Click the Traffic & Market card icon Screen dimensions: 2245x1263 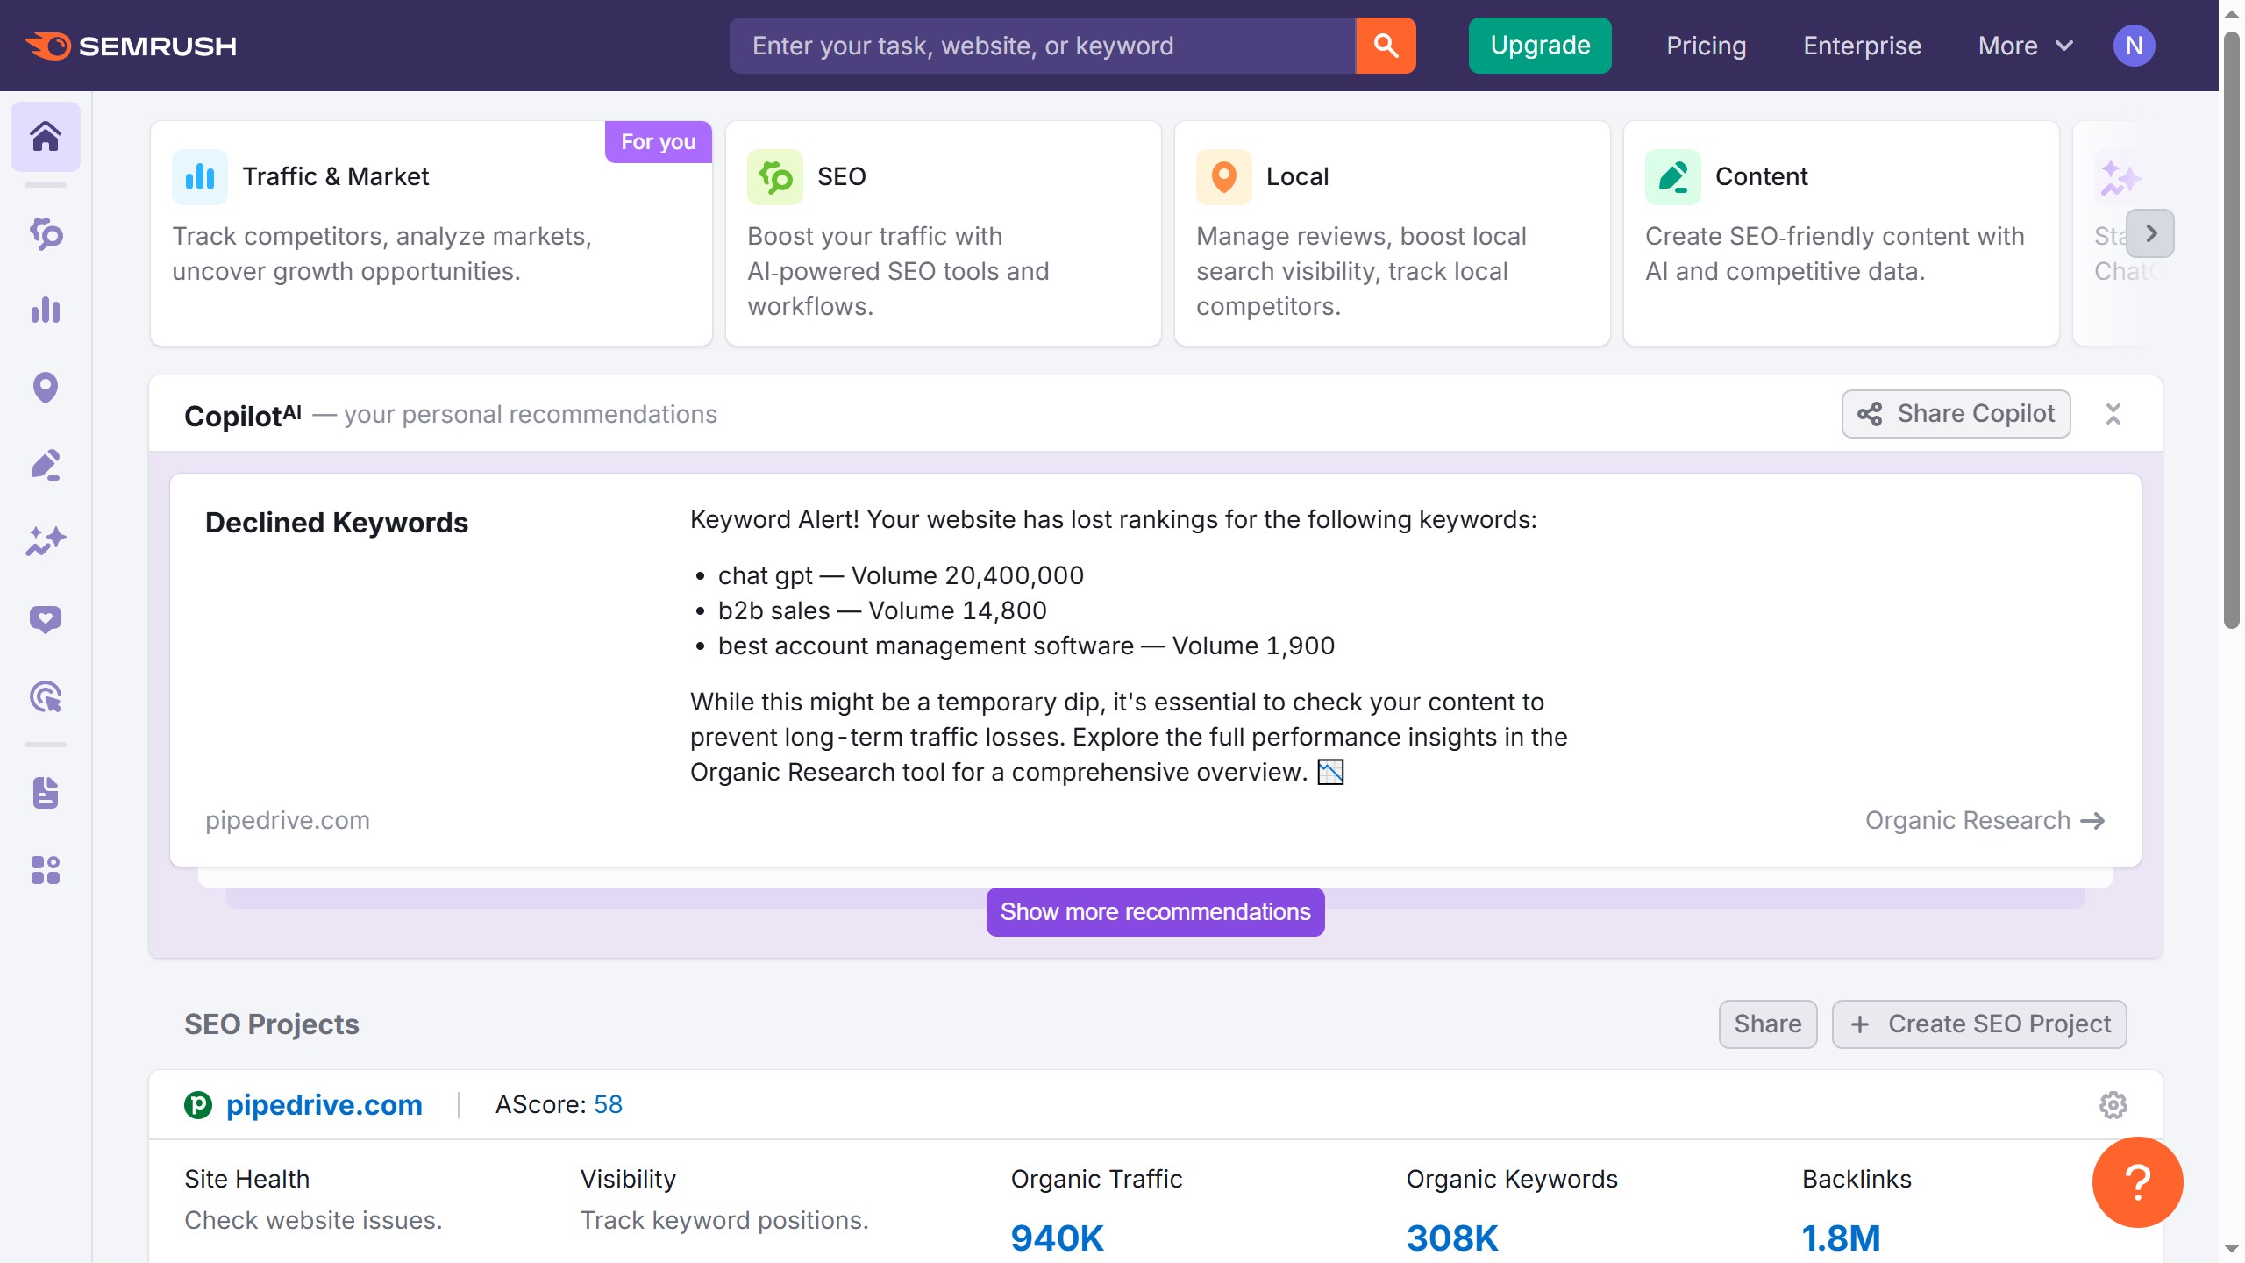click(200, 177)
